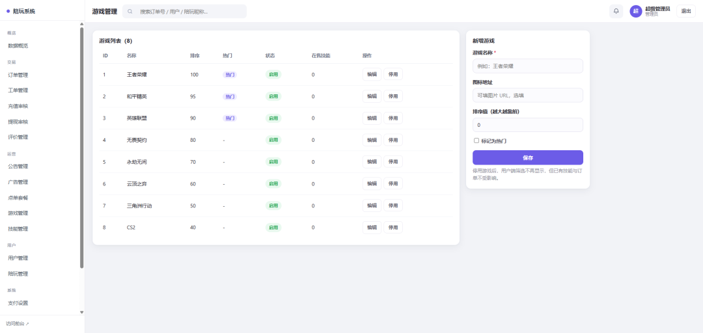
Task: Click the 热门 tag on 英雄联盟
Action: (x=230, y=118)
